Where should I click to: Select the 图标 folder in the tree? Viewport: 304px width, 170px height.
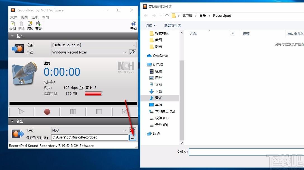coord(156,47)
